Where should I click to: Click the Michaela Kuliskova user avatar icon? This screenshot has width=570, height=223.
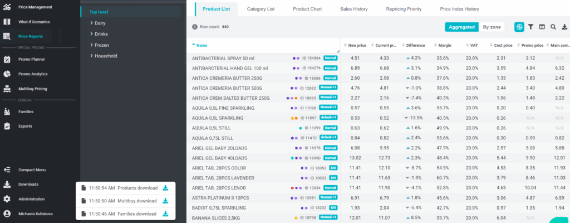pos(7,214)
